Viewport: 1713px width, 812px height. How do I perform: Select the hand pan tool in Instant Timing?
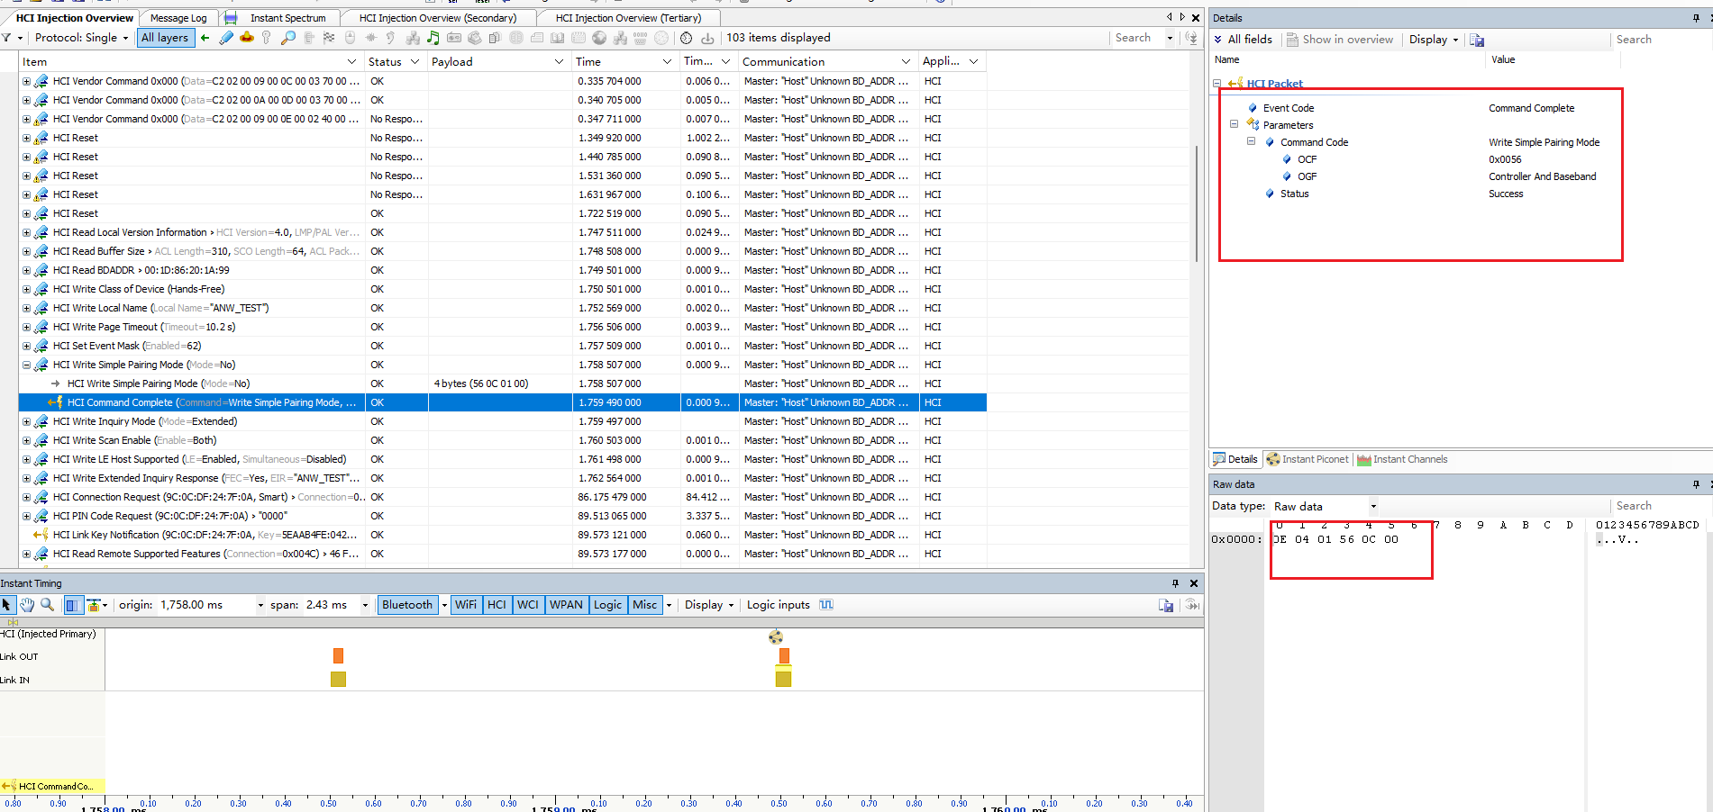27,605
